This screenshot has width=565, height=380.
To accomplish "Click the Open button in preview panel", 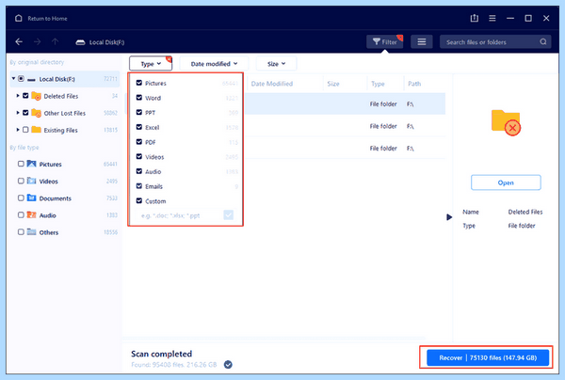I will [506, 182].
